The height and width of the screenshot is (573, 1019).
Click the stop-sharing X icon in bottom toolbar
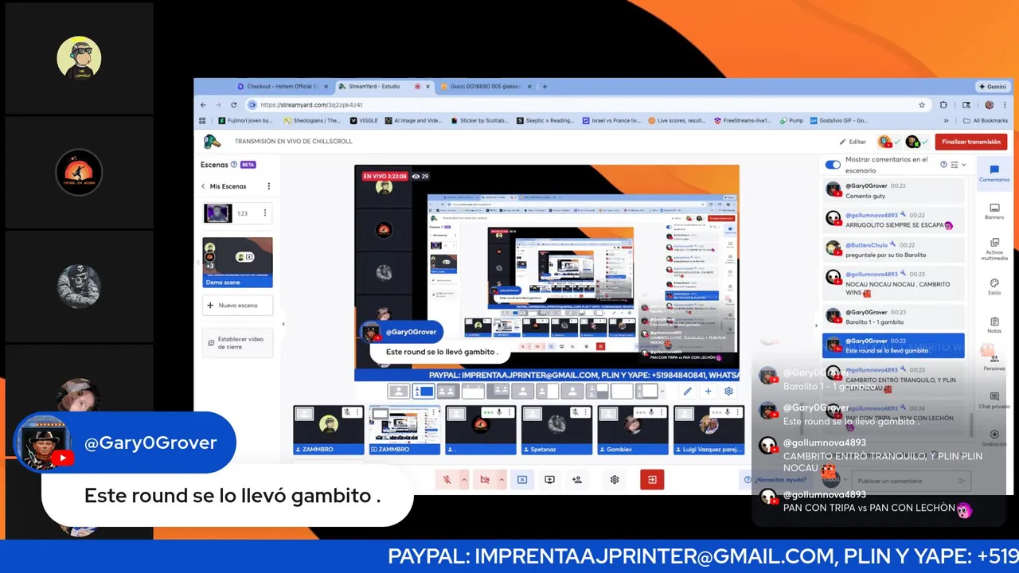click(x=521, y=480)
